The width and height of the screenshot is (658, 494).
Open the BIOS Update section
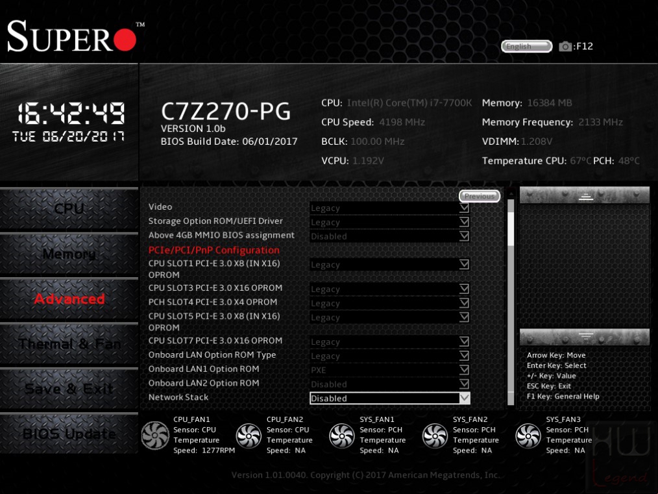[69, 434]
